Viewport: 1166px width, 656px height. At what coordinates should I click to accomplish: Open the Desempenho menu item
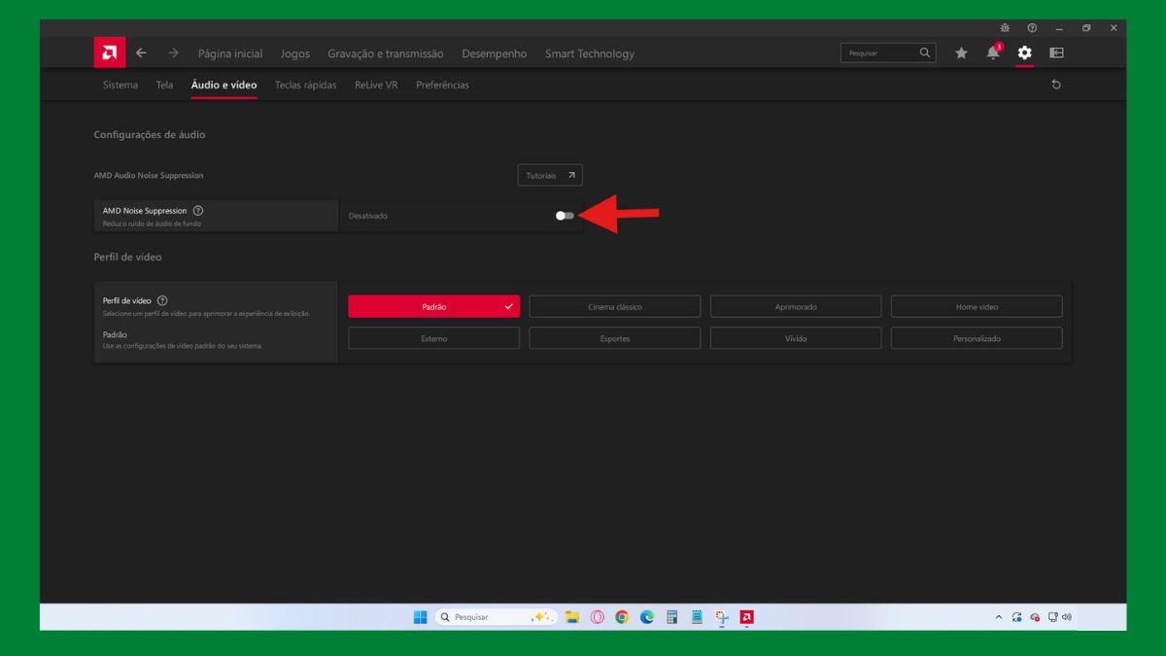(495, 53)
